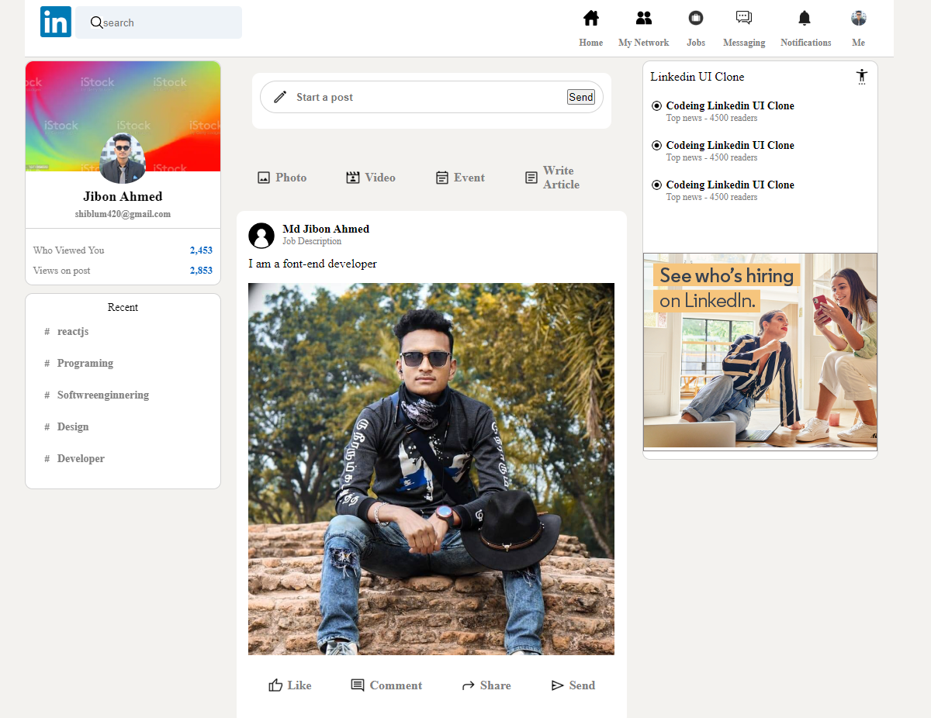The image size is (931, 718).
Task: Click the Who Viewed You count 2,453
Action: tap(201, 250)
